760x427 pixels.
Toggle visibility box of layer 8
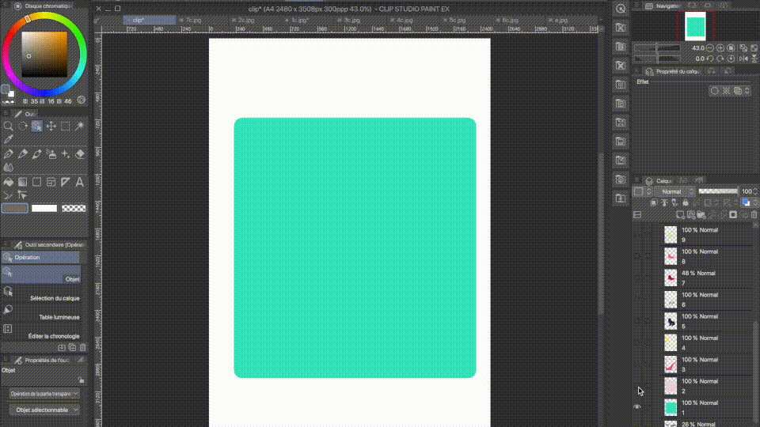[637, 256]
